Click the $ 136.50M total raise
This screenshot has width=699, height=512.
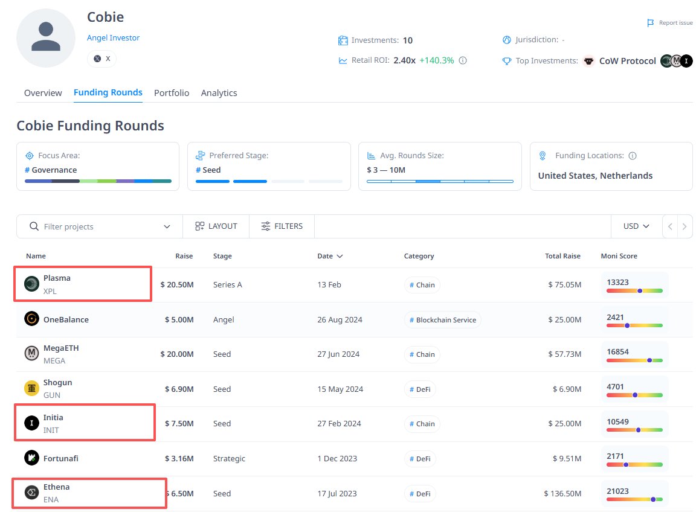click(562, 494)
